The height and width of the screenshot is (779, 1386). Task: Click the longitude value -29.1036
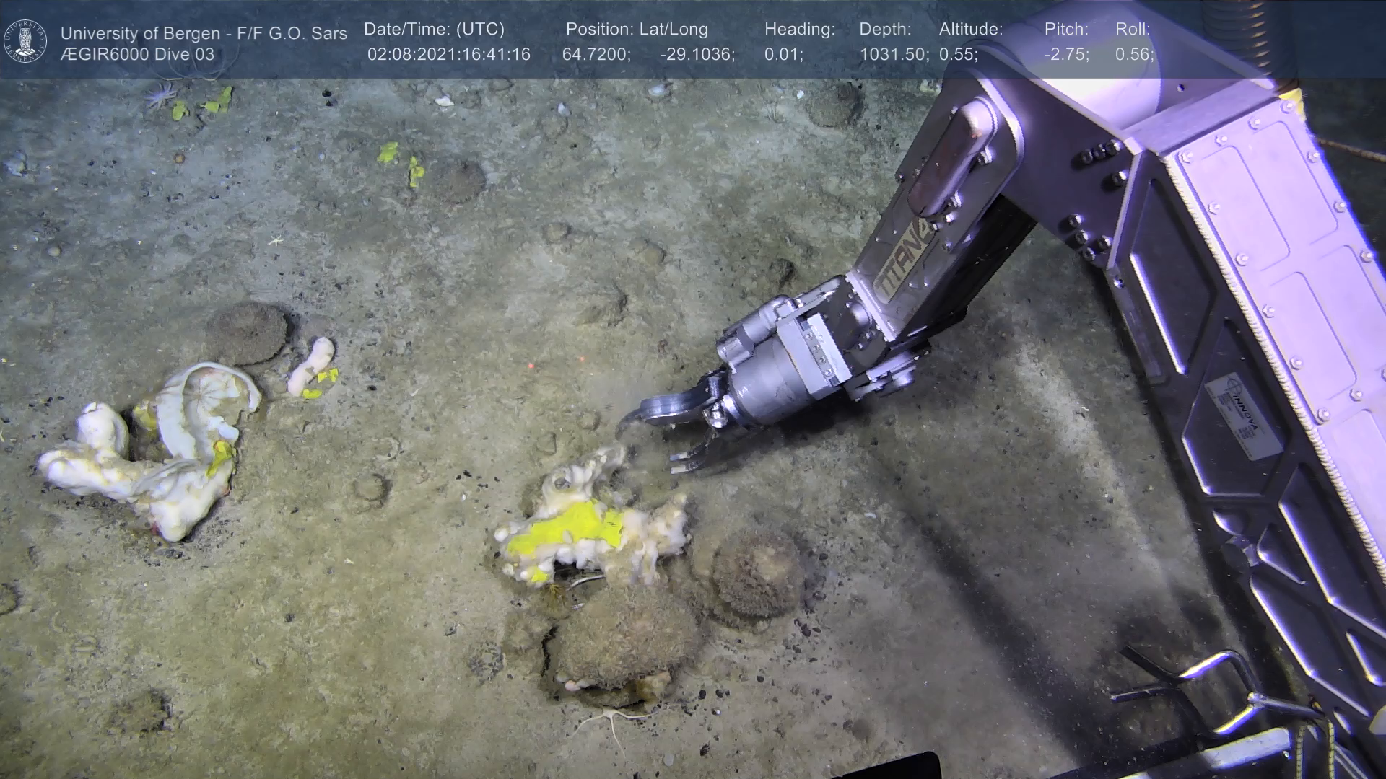[x=697, y=55]
